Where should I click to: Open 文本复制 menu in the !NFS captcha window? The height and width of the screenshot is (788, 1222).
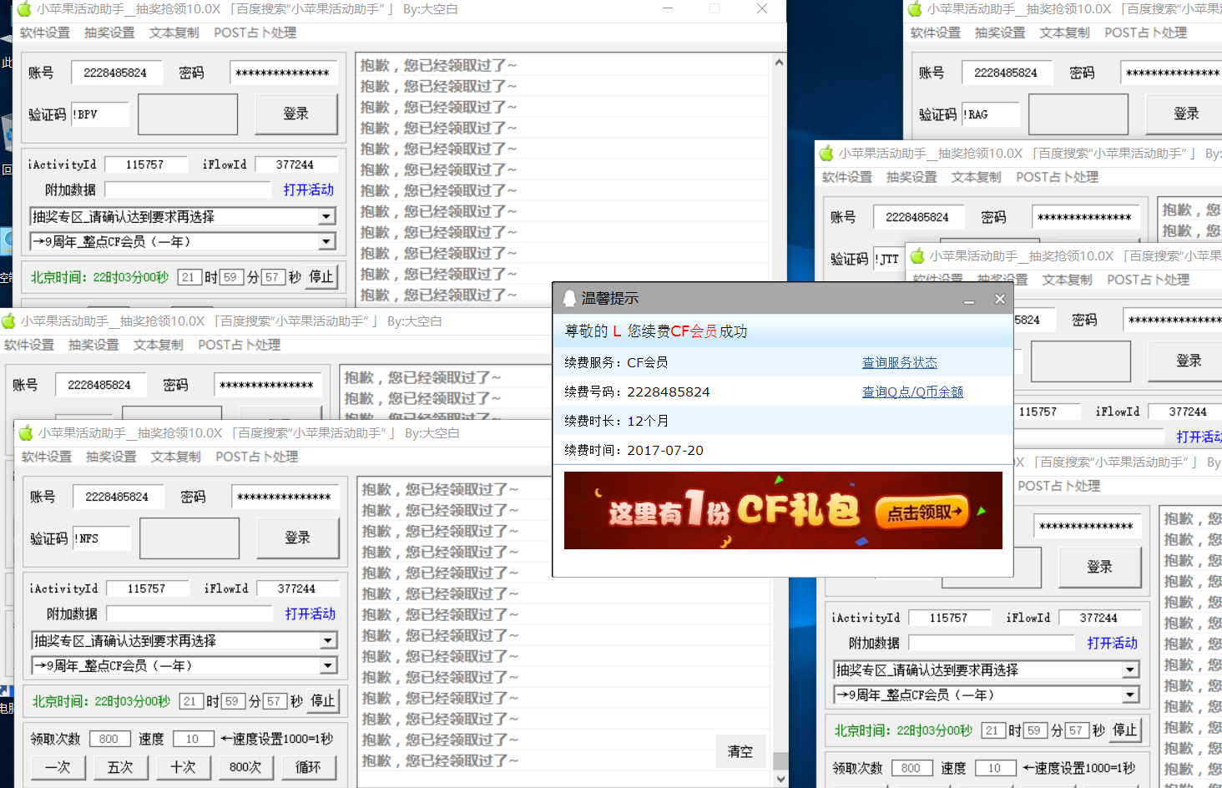pos(176,457)
